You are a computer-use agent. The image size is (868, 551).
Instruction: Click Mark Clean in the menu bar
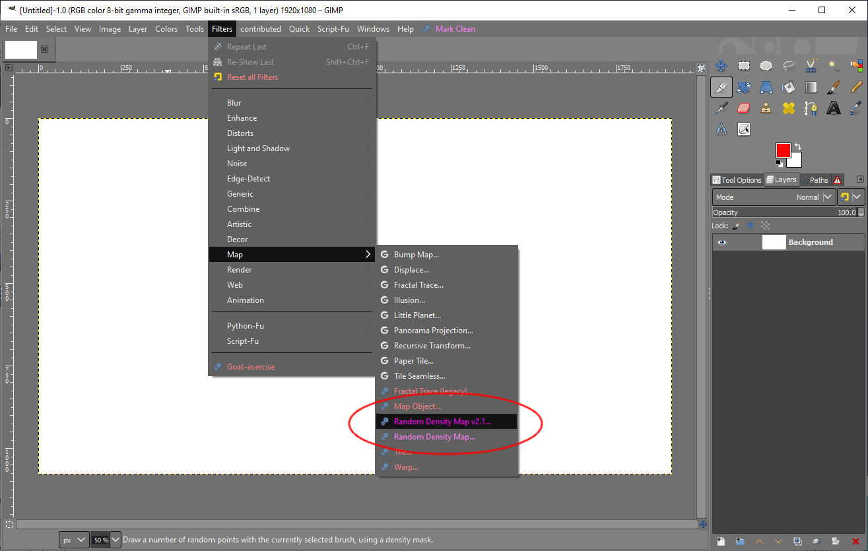449,29
